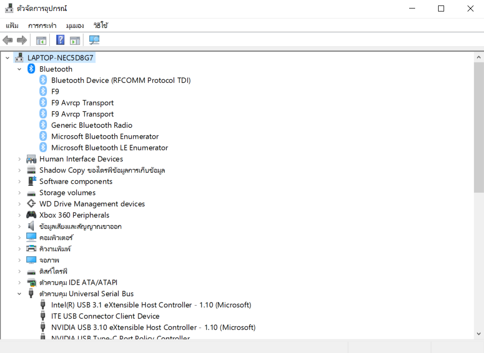The width and height of the screenshot is (484, 353).
Task: Collapse the Universal Serial Bus controllers category
Action: [x=19, y=294]
